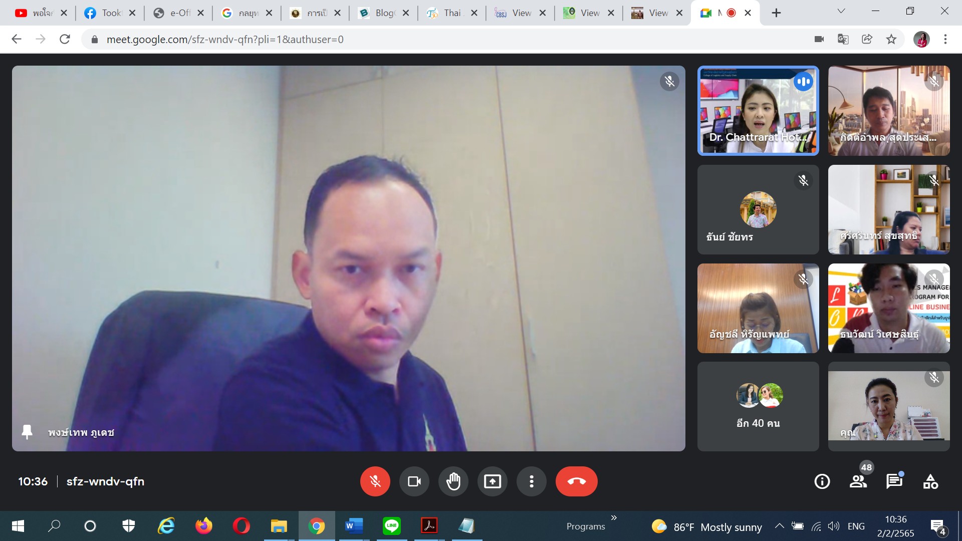Expand the Chrome tab search chevron

coord(841,12)
